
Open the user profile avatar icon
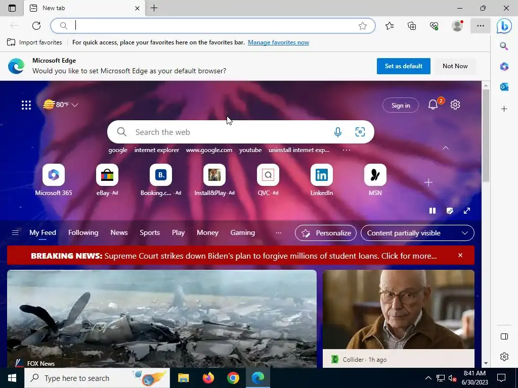(x=457, y=26)
